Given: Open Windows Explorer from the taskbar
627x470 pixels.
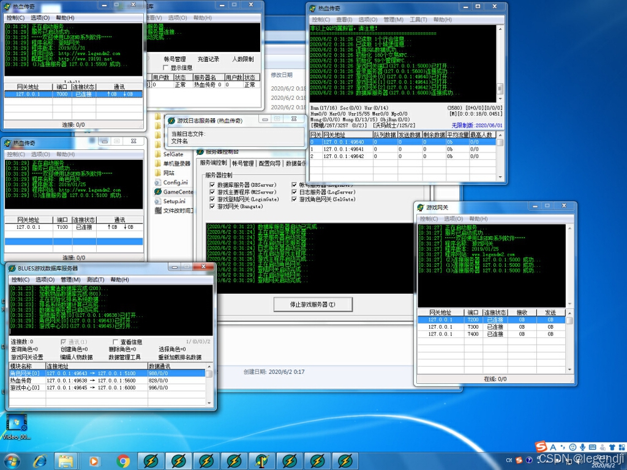Looking at the screenshot, I should (x=66, y=461).
